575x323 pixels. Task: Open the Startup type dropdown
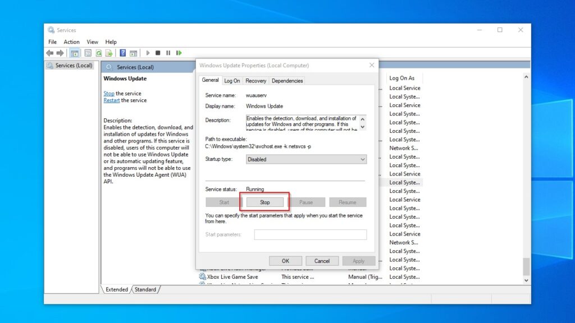pyautogui.click(x=307, y=159)
